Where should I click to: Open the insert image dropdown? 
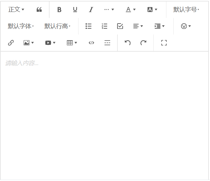pos(29,43)
